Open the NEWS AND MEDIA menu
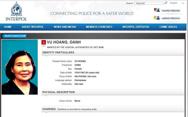188x117 pixels. [x=65, y=27]
